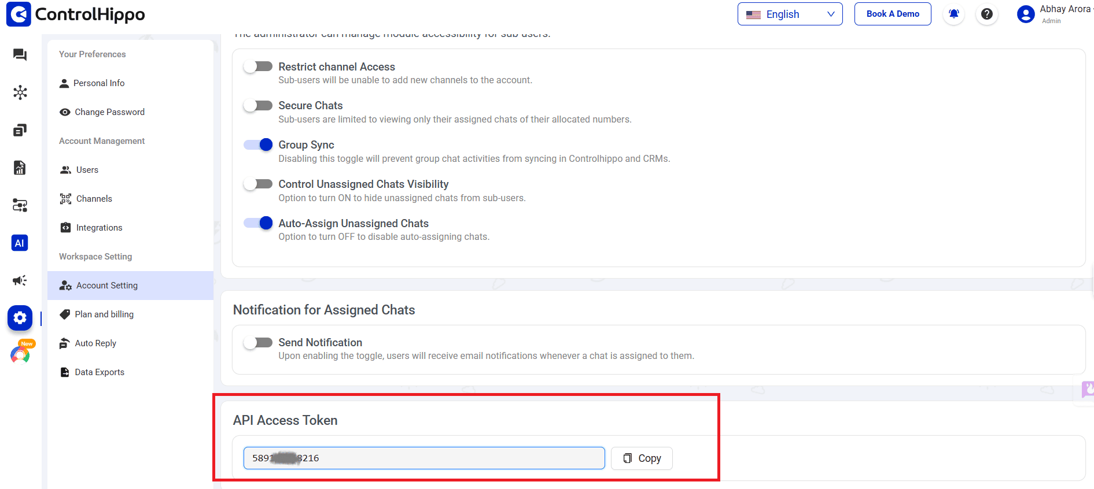Copy the API access token
The image size is (1094, 489).
[x=642, y=458]
